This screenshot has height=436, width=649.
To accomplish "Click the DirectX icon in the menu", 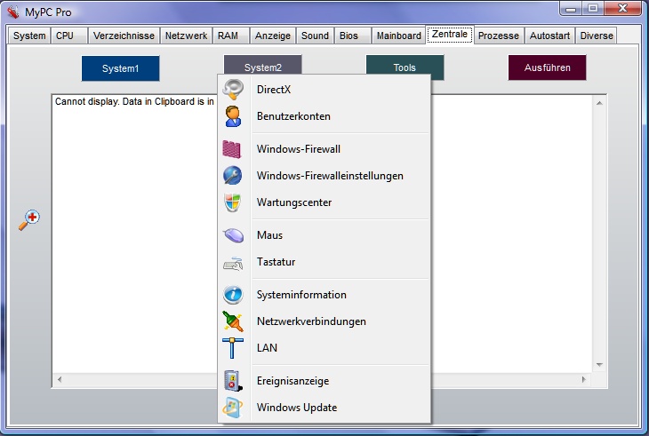I will pyautogui.click(x=233, y=90).
